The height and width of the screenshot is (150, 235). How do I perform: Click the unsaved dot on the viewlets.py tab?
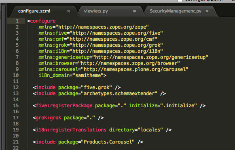coord(134,11)
